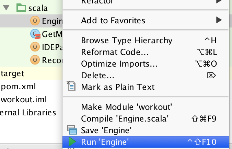Collapse the scala folder tree arrow
The width and height of the screenshot is (232, 149).
pyautogui.click(x=6, y=8)
